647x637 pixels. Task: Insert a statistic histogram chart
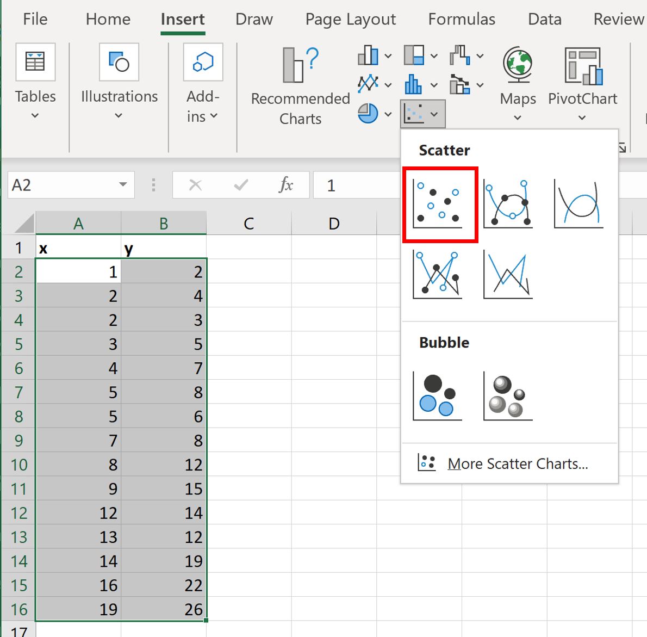tap(414, 84)
